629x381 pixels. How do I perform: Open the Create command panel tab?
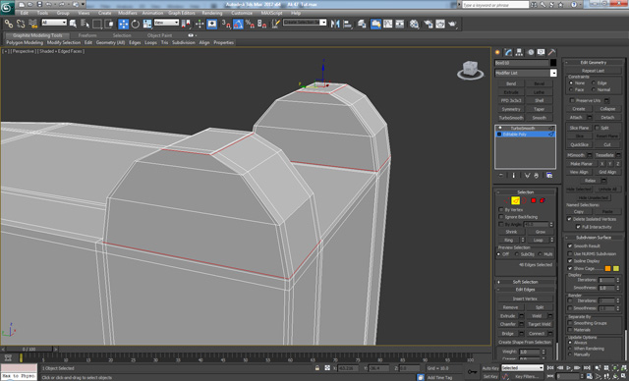(498, 52)
